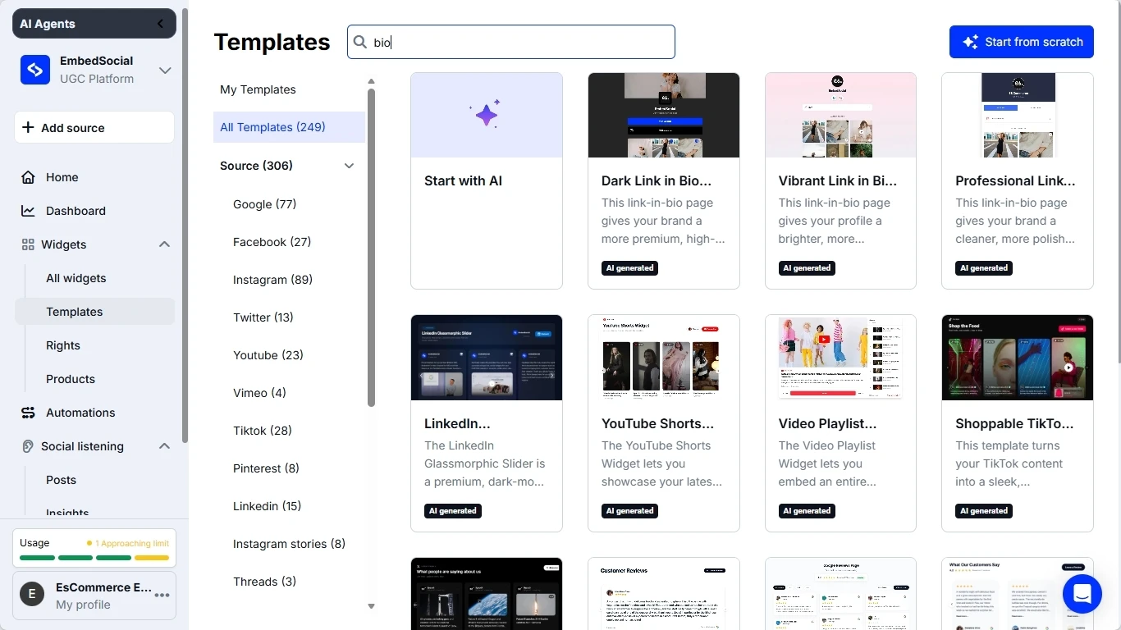Filter templates by Google source
Image resolution: width=1121 pixels, height=630 pixels.
(x=264, y=204)
